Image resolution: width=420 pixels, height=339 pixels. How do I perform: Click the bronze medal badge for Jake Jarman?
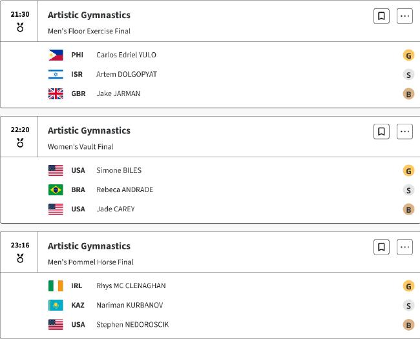click(408, 93)
